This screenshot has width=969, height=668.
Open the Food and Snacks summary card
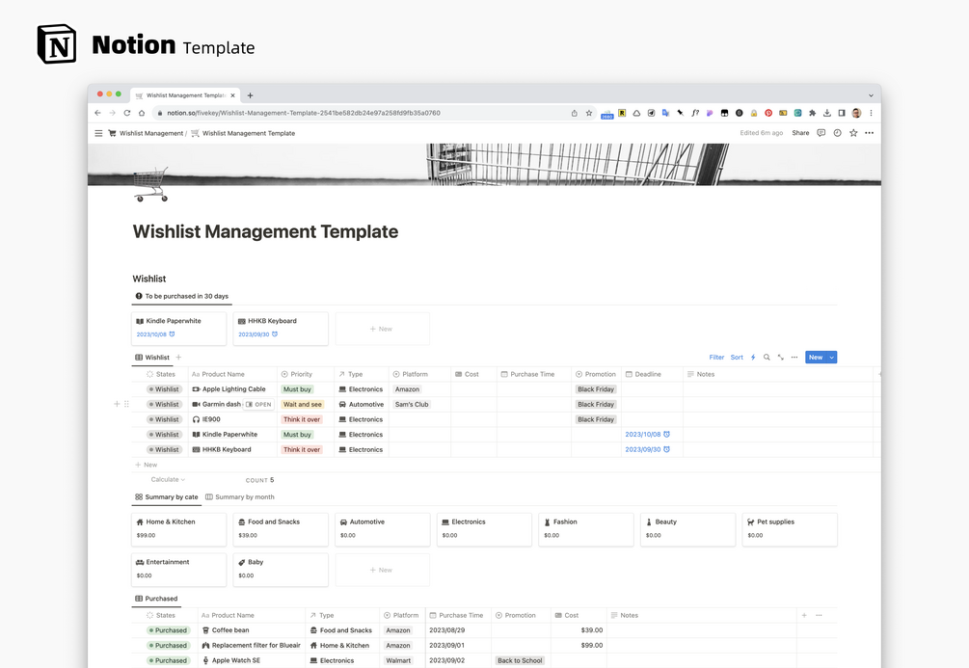(x=281, y=529)
